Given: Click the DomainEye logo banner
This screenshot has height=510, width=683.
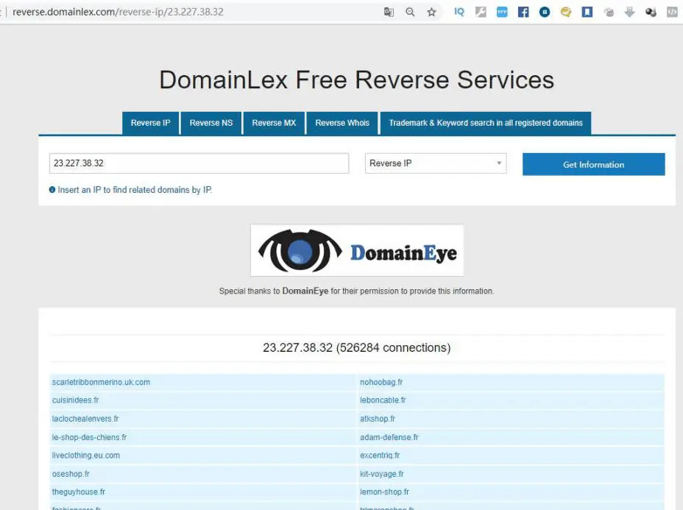Looking at the screenshot, I should pos(357,250).
